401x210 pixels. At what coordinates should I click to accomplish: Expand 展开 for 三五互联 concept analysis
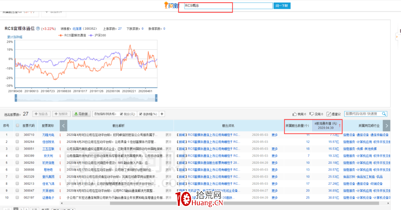pos(168,149)
